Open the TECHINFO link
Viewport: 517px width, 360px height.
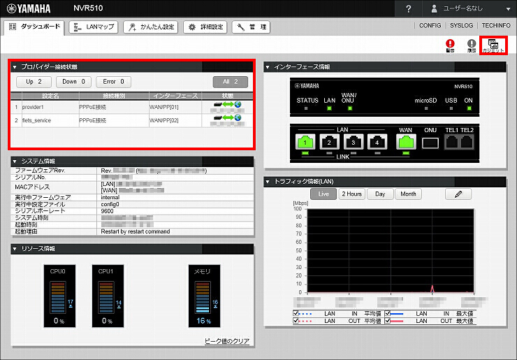click(496, 25)
